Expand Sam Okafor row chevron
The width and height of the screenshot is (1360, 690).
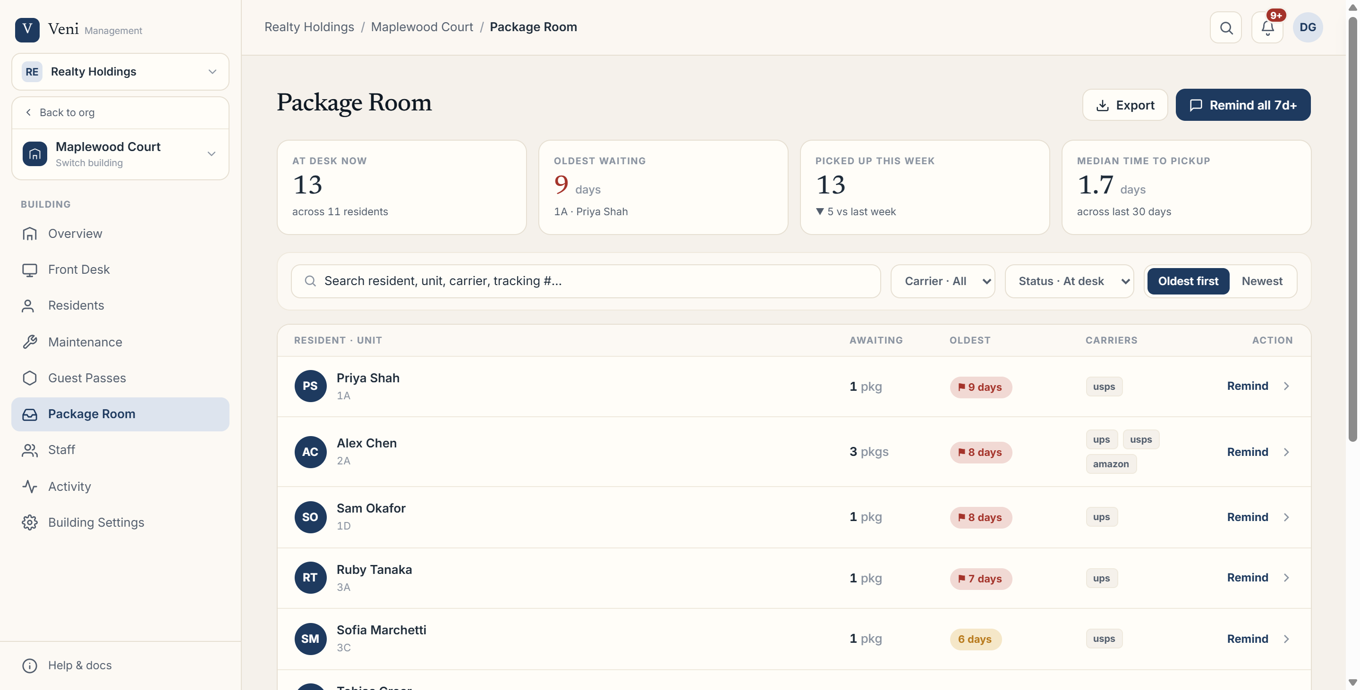click(x=1287, y=517)
